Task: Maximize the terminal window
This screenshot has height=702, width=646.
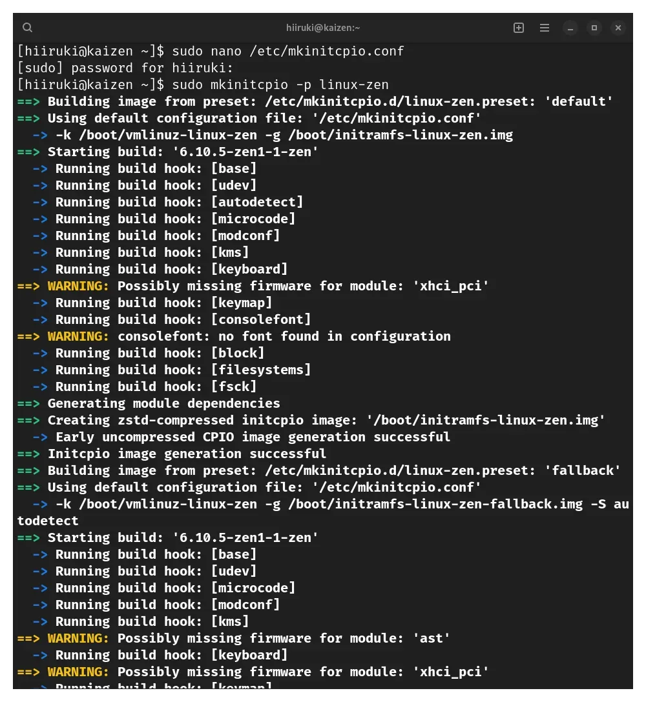Action: (594, 28)
